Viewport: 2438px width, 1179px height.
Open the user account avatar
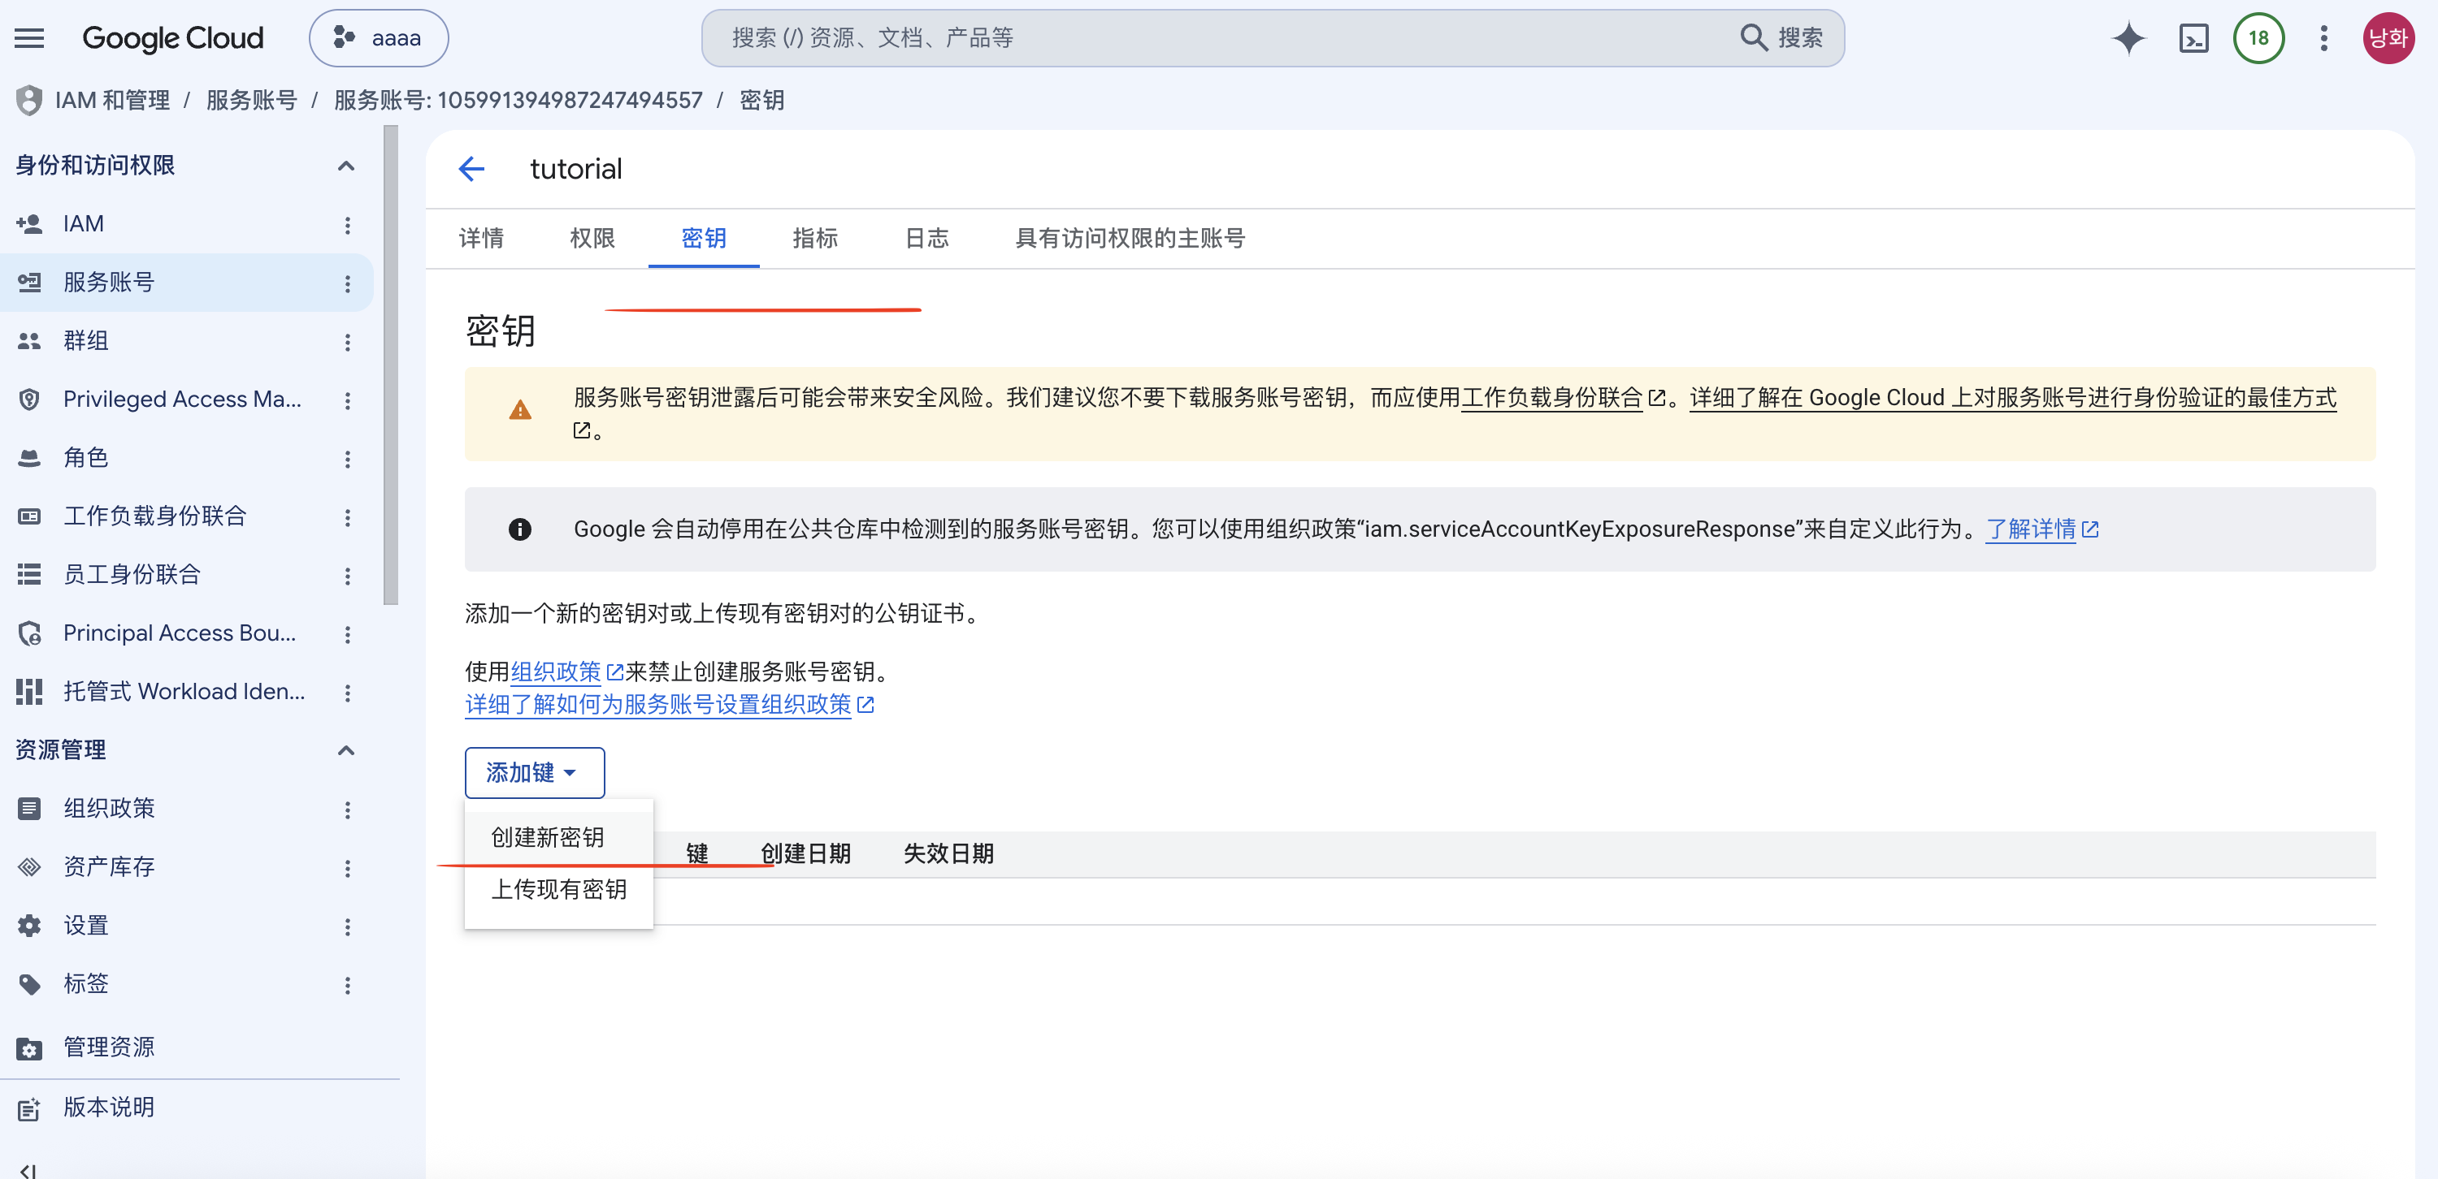click(2388, 38)
